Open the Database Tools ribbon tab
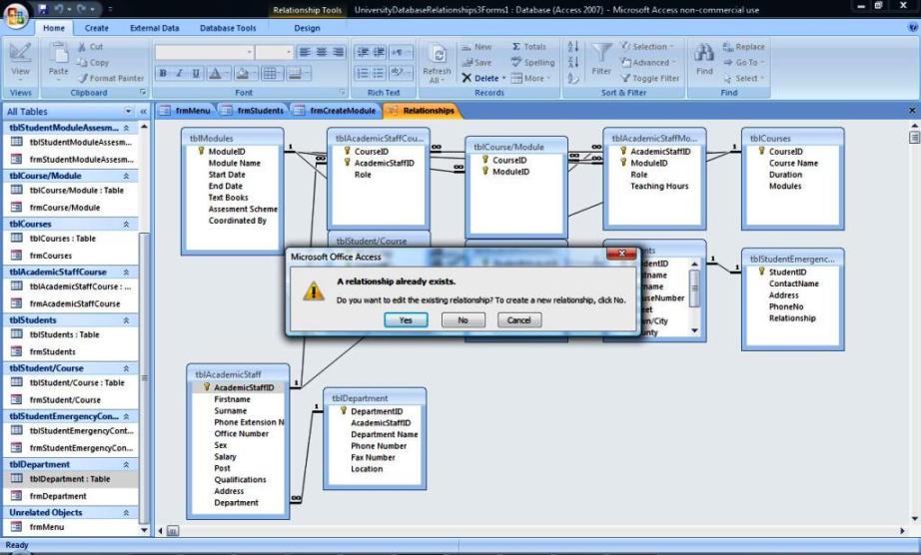Viewport: 921px width, 555px height. (228, 28)
